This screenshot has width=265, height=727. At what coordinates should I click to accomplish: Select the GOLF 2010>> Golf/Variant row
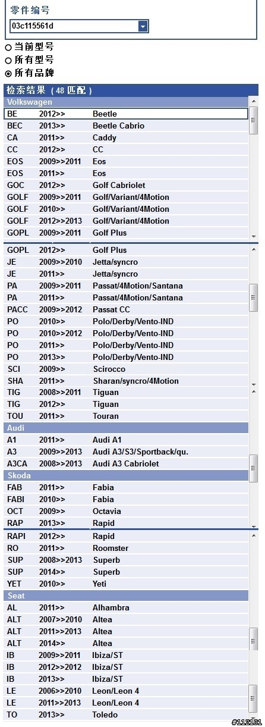(126, 209)
